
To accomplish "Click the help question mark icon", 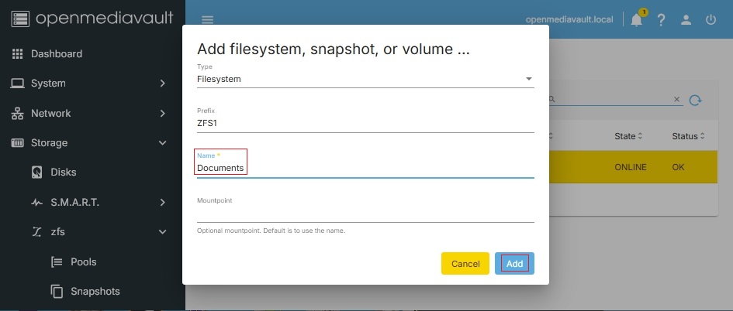I will click(x=661, y=20).
